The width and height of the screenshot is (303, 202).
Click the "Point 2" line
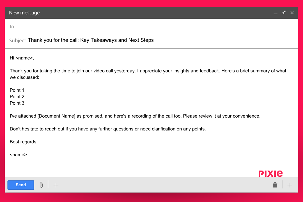(17, 97)
